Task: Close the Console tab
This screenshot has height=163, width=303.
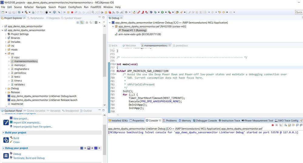Action: point(160,121)
